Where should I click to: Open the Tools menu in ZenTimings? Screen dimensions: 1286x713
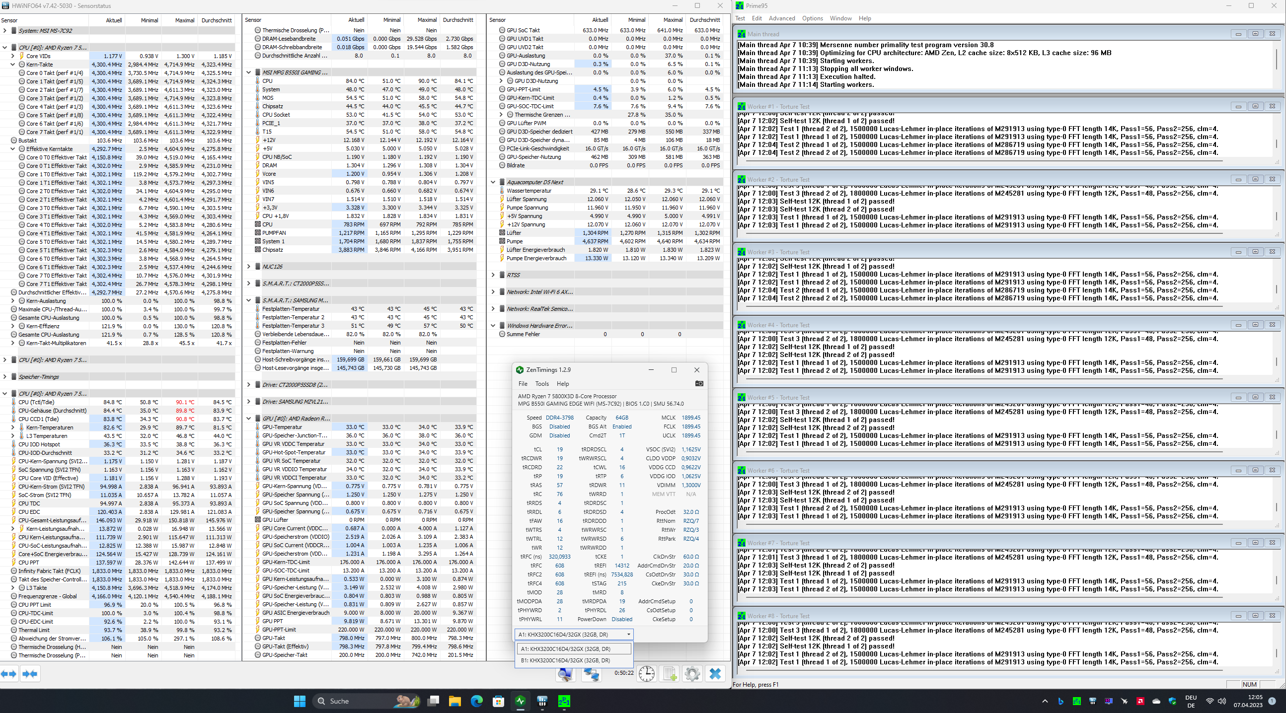click(541, 384)
